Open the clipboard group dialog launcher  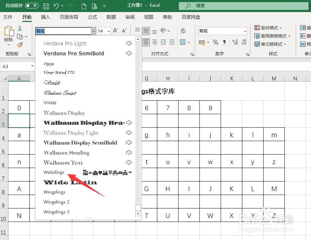29,54
